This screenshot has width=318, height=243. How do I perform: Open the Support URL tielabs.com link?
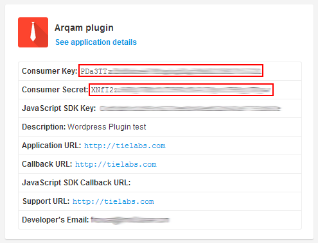tap(113, 201)
